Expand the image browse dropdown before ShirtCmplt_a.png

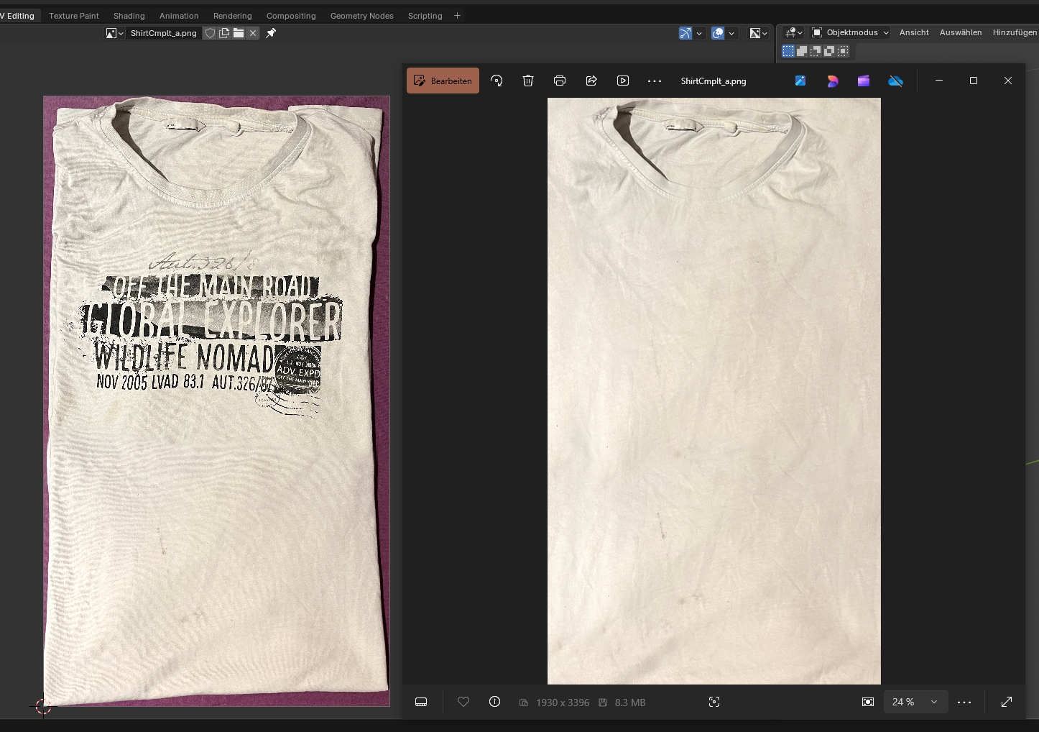(x=115, y=33)
